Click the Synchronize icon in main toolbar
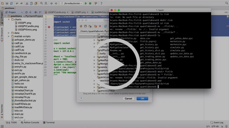 (11, 3)
